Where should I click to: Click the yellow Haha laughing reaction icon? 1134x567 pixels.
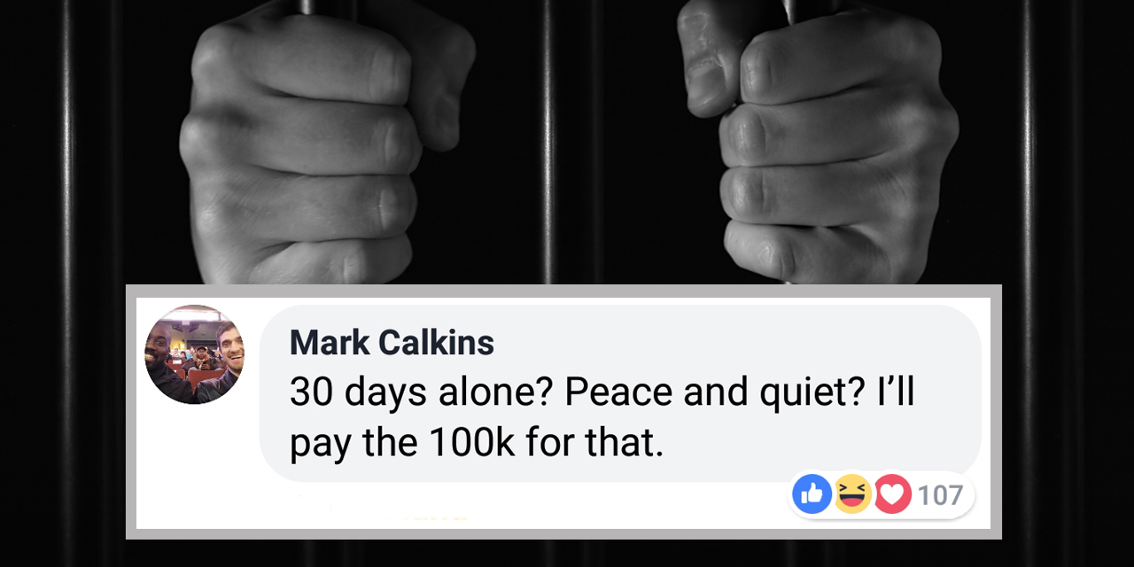(851, 494)
